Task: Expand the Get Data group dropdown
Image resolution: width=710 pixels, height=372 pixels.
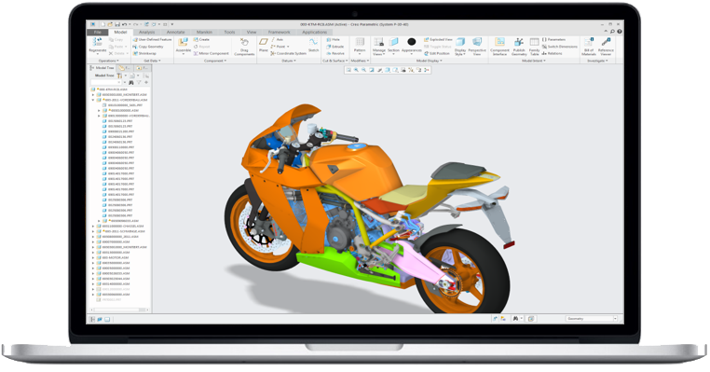Action: (x=152, y=61)
